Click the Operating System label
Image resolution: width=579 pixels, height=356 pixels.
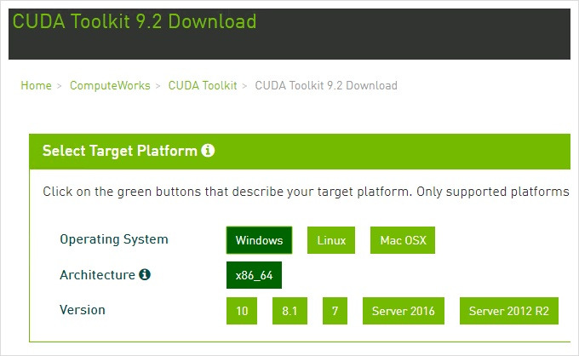click(114, 239)
